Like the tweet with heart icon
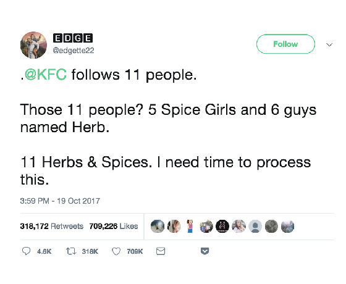 coord(116,251)
